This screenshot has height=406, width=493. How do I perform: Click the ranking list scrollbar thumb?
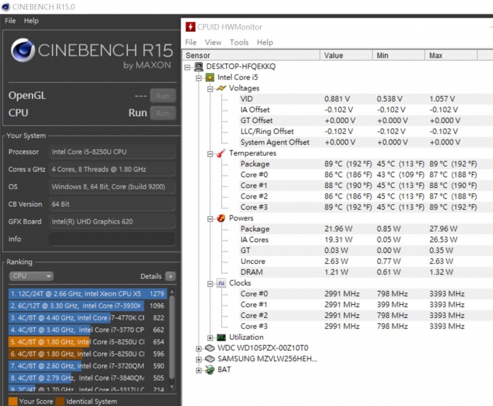click(x=172, y=337)
